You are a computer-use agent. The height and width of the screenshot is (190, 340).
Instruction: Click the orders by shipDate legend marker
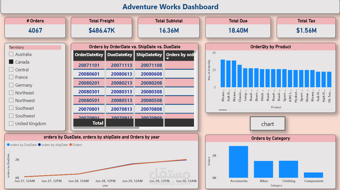tap(40, 145)
